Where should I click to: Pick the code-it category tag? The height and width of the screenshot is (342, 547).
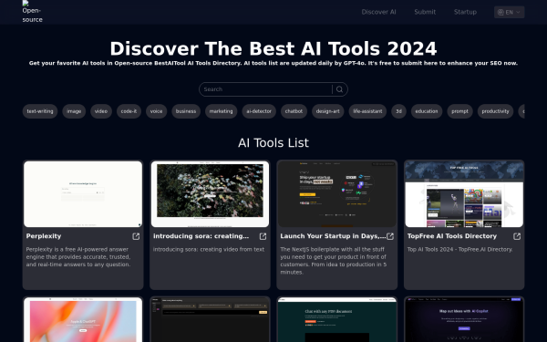(x=129, y=111)
